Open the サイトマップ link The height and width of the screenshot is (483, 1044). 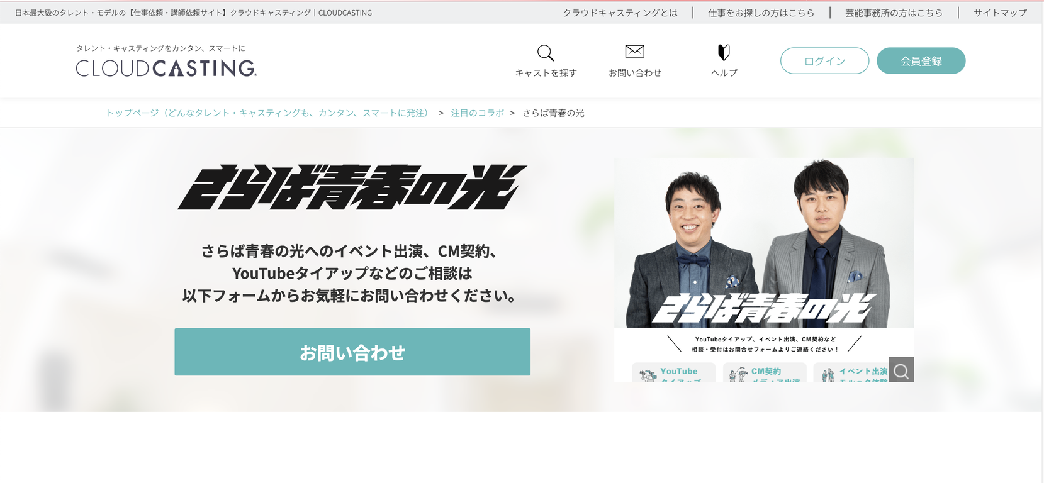pyautogui.click(x=1000, y=13)
